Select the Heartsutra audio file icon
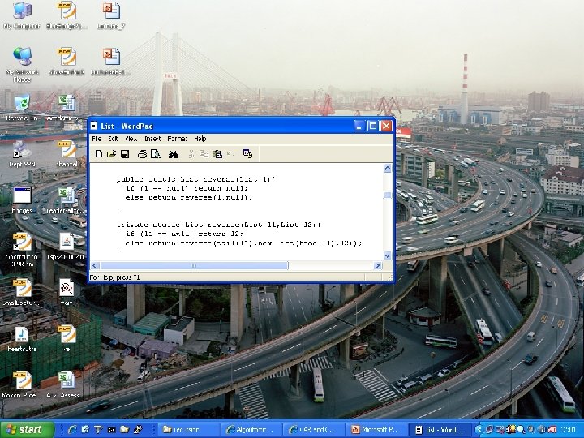This screenshot has height=438, width=584. pyautogui.click(x=22, y=339)
